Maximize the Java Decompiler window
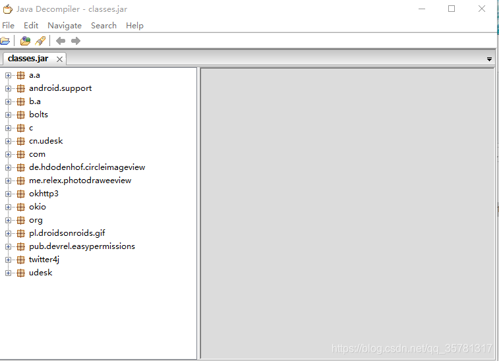 (452, 9)
